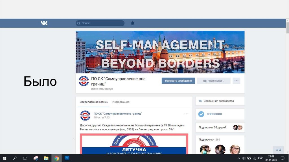Click post date 18 окт в 7:43

[x=102, y=117]
